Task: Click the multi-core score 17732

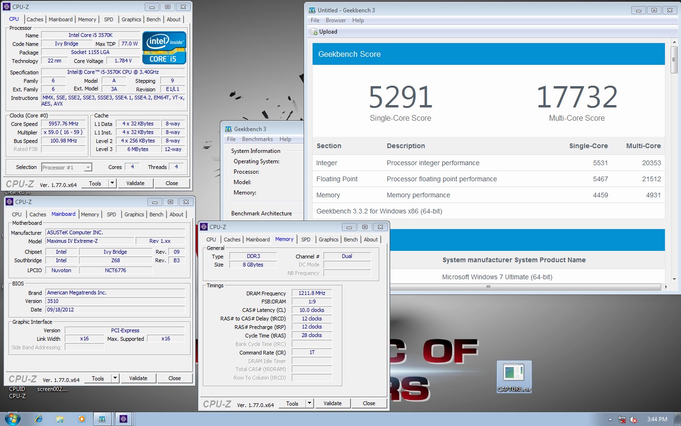Action: (x=577, y=97)
